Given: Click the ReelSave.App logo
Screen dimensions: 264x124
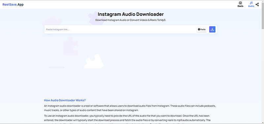Looking at the screenshot, I should (13, 5).
